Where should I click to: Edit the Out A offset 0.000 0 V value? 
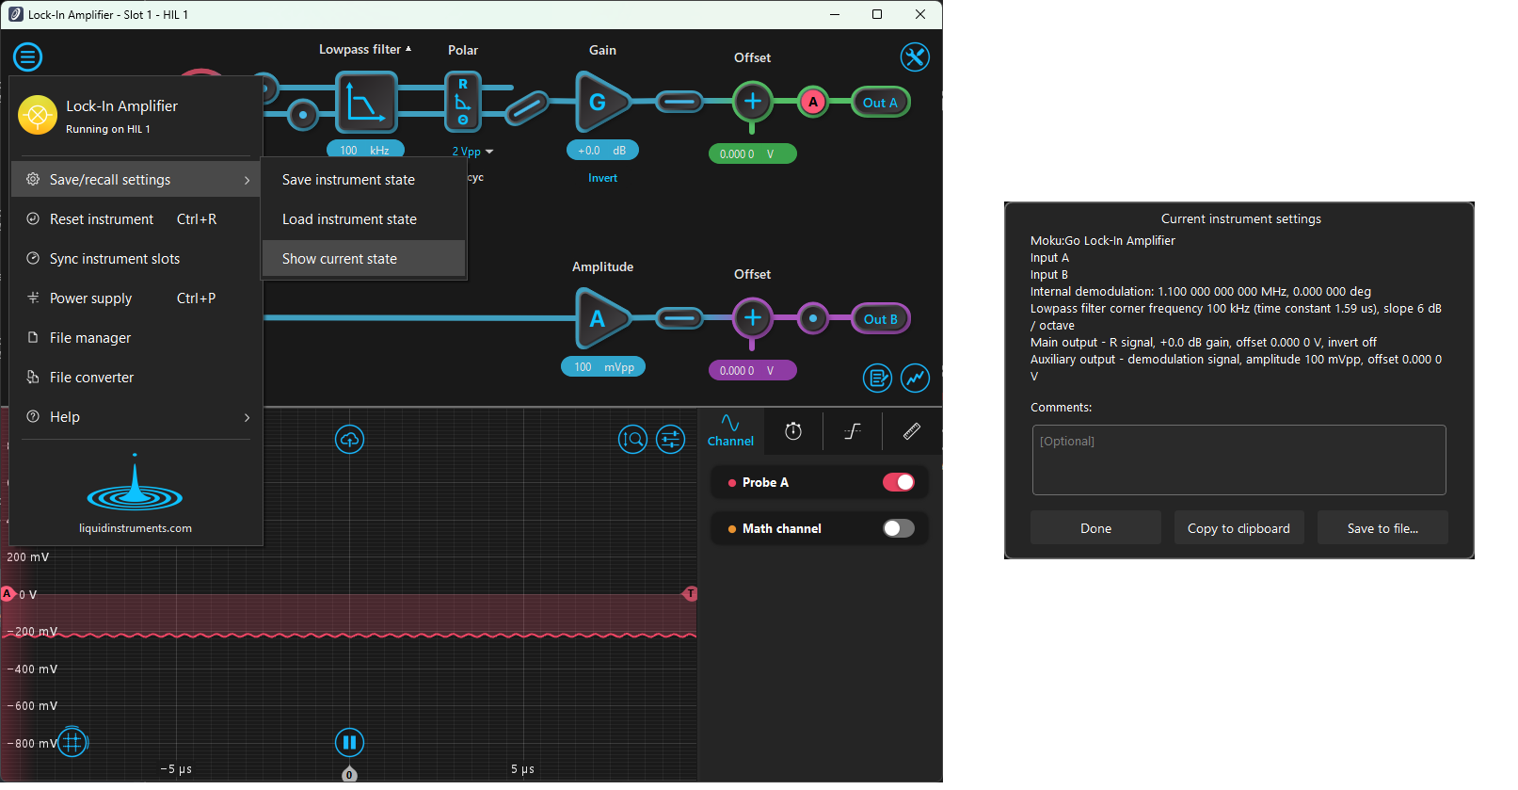(752, 153)
